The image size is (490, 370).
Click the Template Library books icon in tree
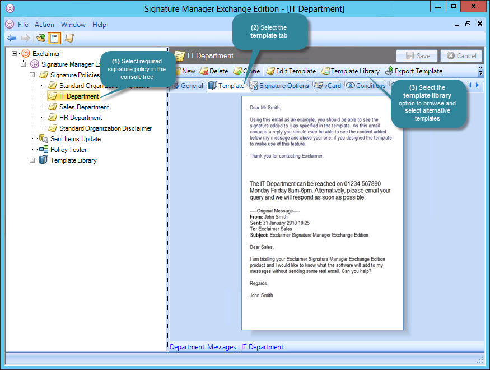click(44, 160)
